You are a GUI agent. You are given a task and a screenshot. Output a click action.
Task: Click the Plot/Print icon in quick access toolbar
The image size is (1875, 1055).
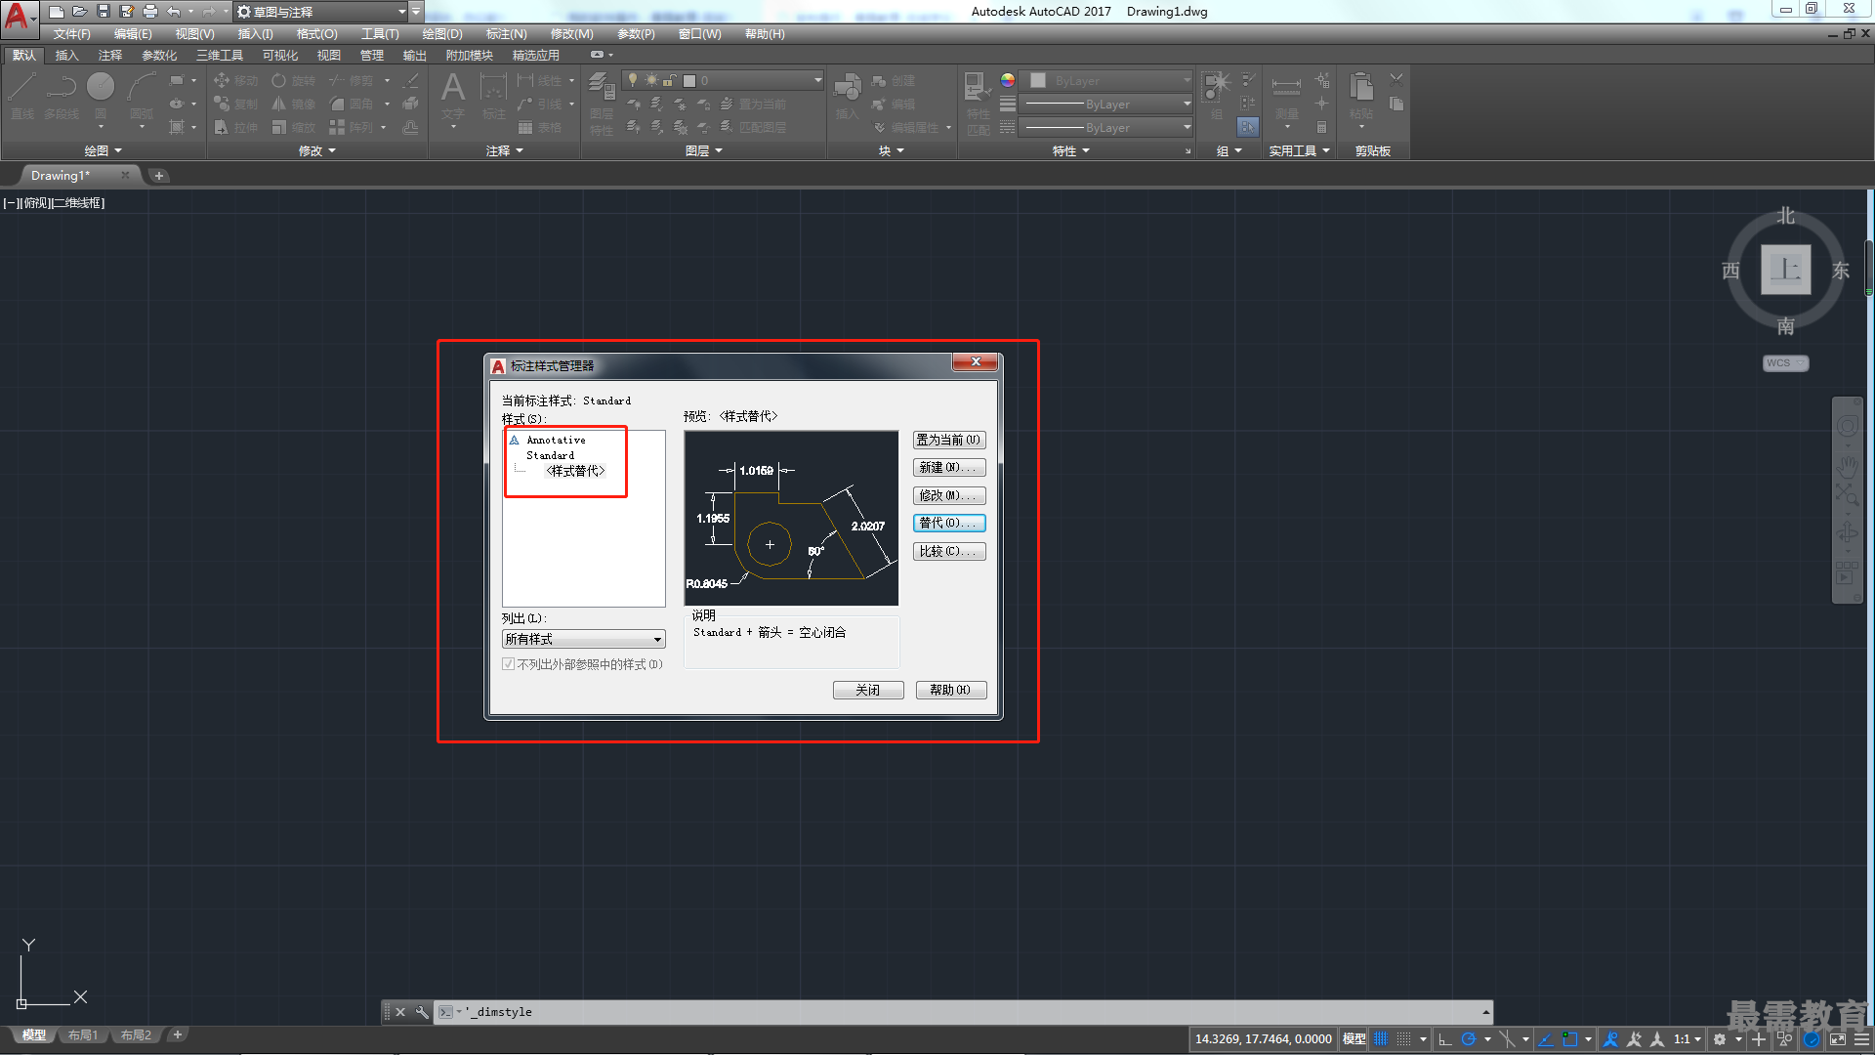point(149,11)
